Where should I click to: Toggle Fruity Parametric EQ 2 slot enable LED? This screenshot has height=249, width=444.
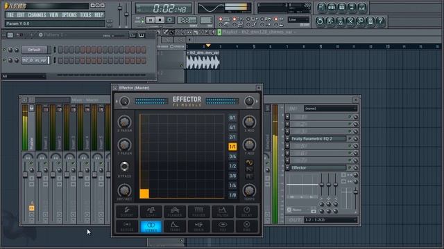[350, 138]
